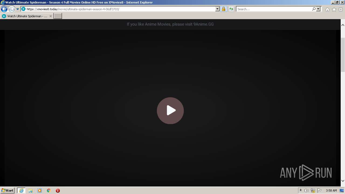The height and width of the screenshot is (194, 345).
Task: Expand the address bar autocomplete dropdown
Action: (x=218, y=9)
